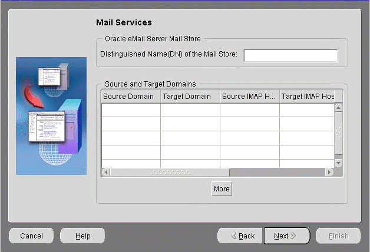Image resolution: width=370 pixels, height=252 pixels.
Task: Go Back to the previous step
Action: [x=240, y=236]
